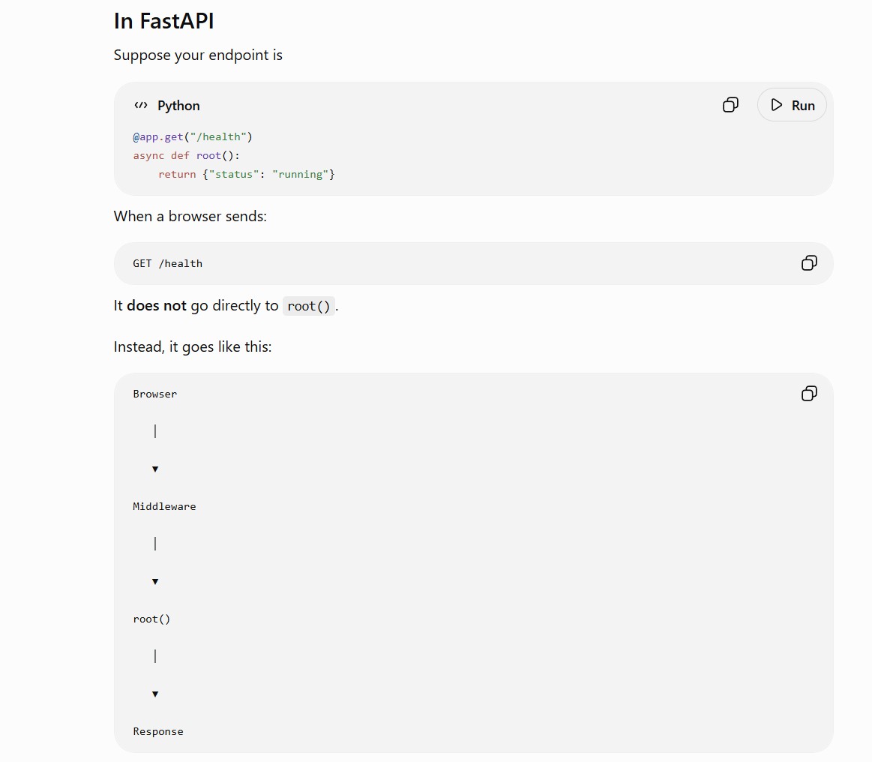Click the In FastAPI heading
Viewport: 872px width, 762px height.
pos(163,21)
